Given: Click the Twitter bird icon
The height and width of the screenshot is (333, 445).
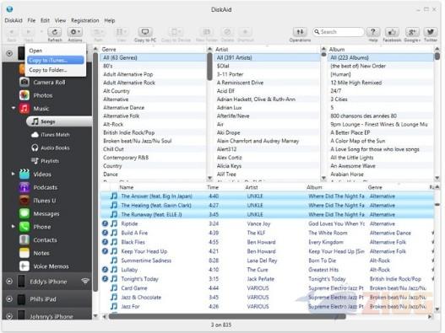Looking at the screenshot, I should pos(431,32).
